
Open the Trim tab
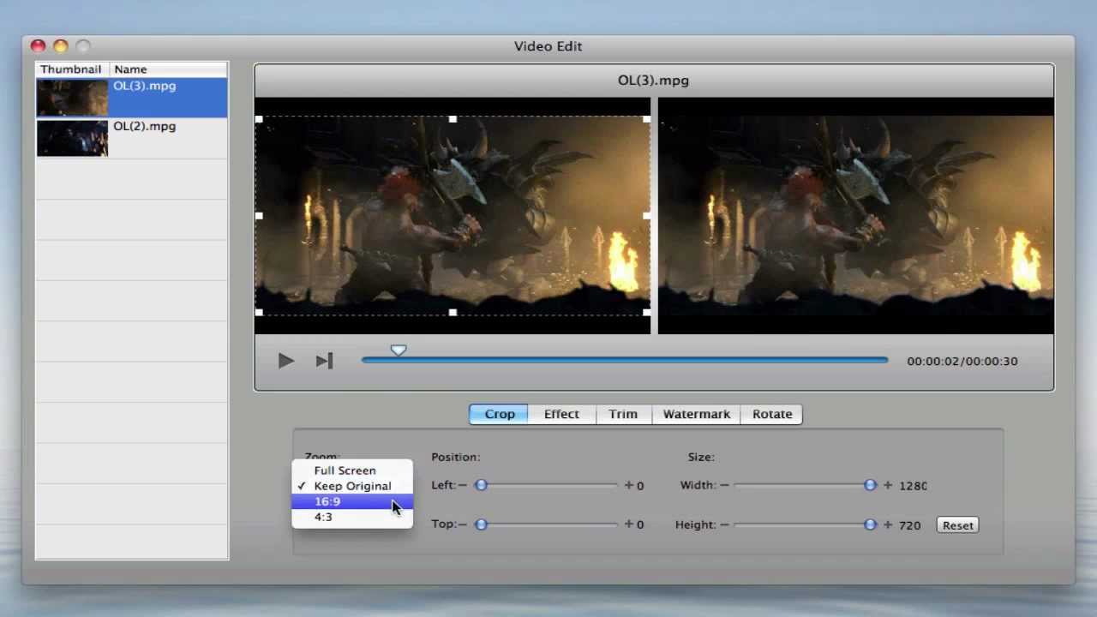point(623,414)
